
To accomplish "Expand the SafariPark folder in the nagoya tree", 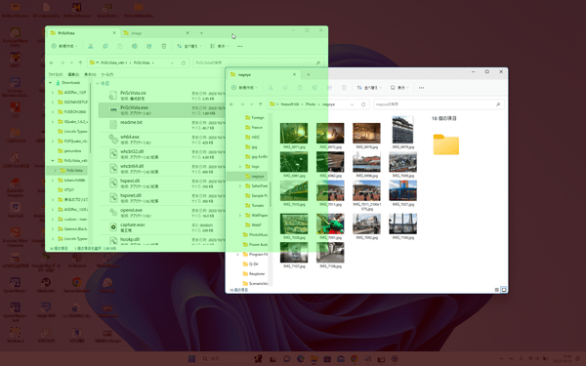I will point(240,186).
